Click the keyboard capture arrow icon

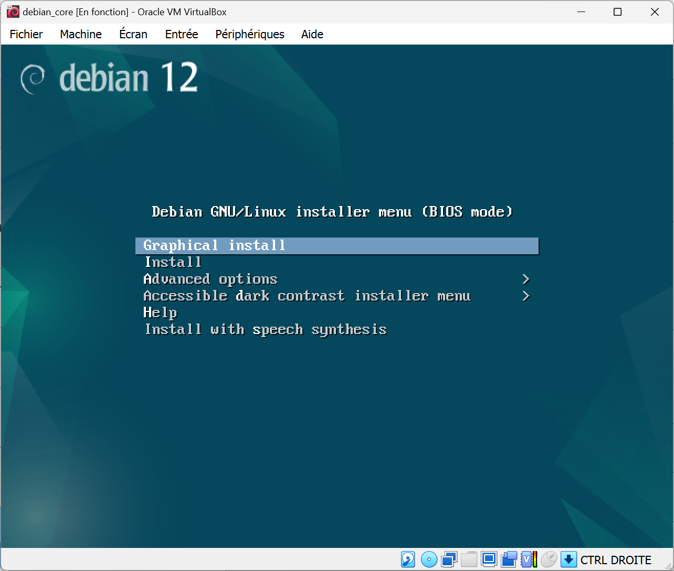coord(568,559)
